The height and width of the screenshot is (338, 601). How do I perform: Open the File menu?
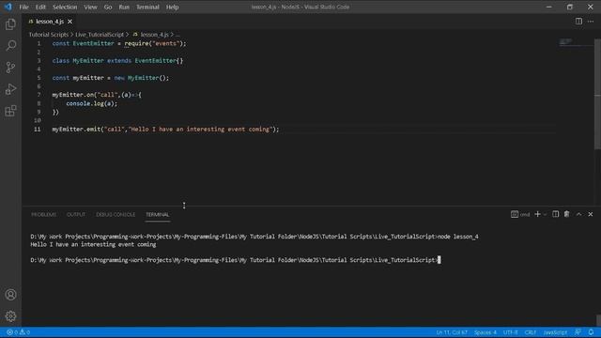pos(23,7)
